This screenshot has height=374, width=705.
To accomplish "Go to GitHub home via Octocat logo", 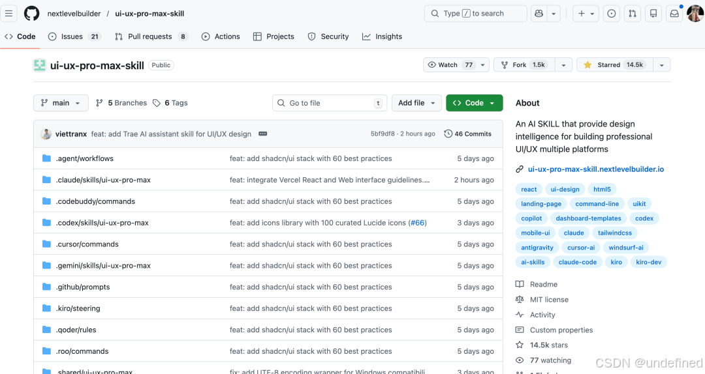I will (x=31, y=14).
